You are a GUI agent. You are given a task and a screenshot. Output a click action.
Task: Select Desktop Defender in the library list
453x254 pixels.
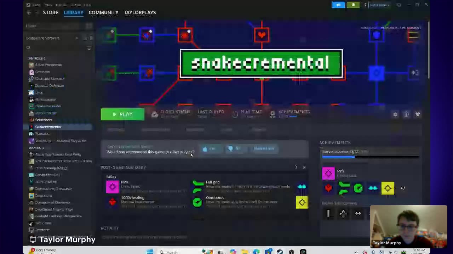pos(49,85)
